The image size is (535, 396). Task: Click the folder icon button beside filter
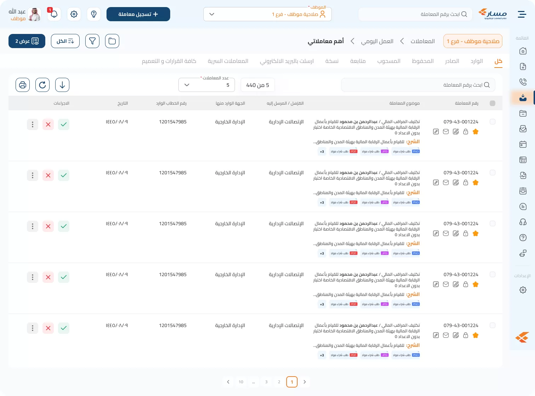point(112,41)
